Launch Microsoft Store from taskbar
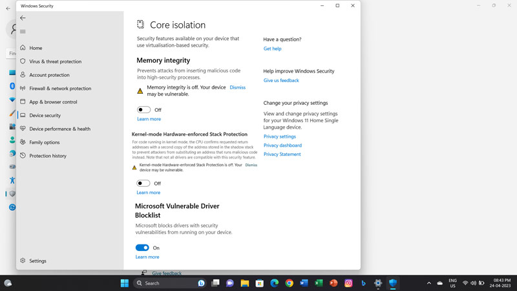Image resolution: width=517 pixels, height=291 pixels. tap(260, 283)
